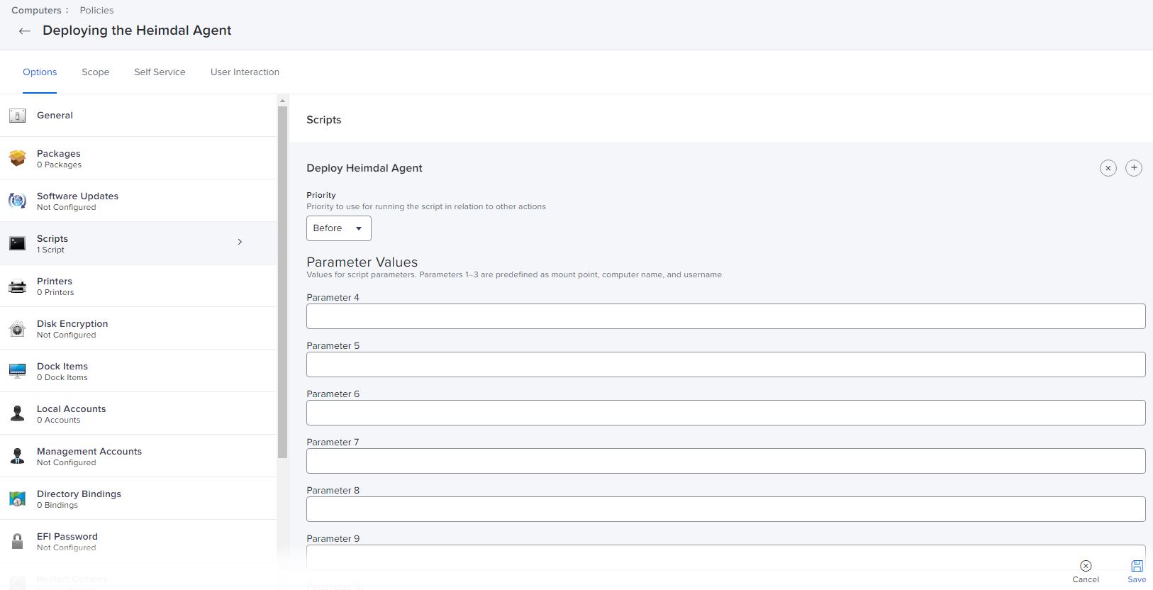Select the Packages box icon

click(x=18, y=158)
